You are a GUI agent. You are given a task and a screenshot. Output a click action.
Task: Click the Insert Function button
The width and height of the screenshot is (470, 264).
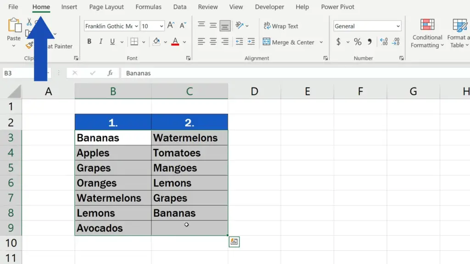[110, 73]
